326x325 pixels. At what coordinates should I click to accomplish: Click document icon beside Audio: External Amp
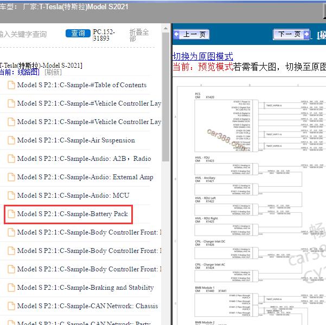coord(11,177)
